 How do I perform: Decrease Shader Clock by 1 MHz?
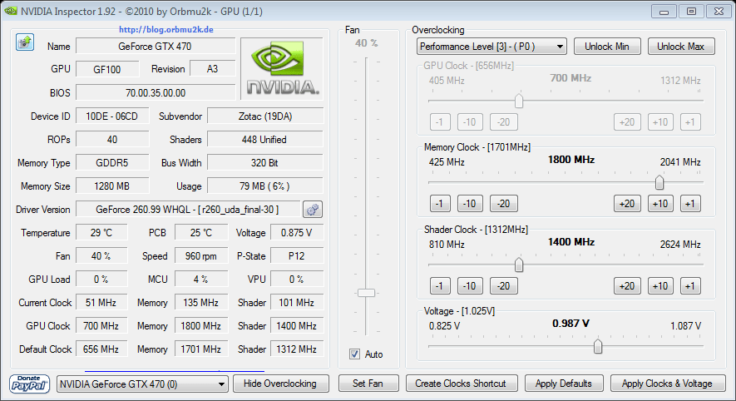[440, 286]
